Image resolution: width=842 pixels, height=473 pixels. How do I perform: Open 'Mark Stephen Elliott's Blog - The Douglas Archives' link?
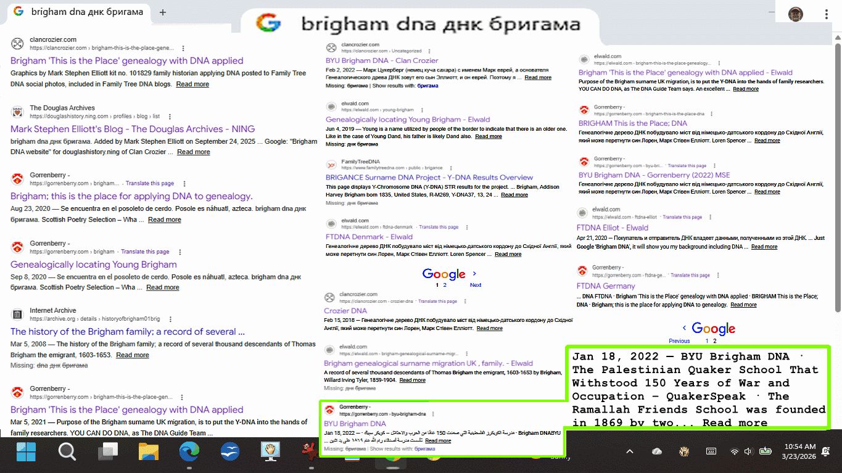tap(133, 129)
